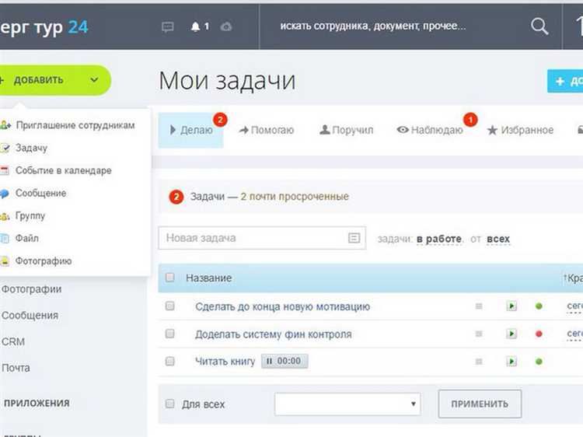The image size is (583, 437).
Task: Switch to the Помогаю tab
Action: (x=267, y=130)
